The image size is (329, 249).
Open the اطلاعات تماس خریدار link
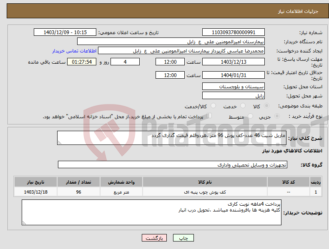(x=74, y=51)
